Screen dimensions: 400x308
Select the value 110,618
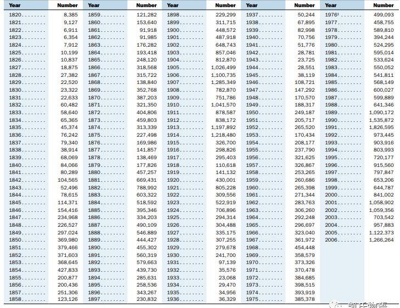pyautogui.click(x=226, y=165)
